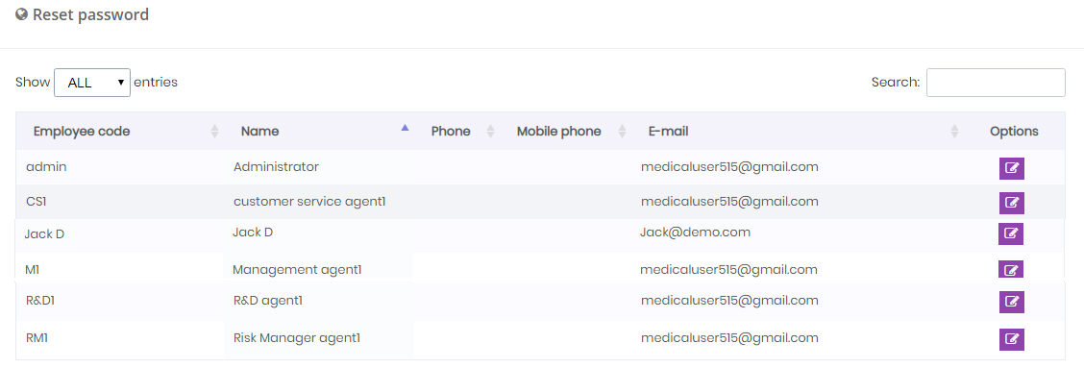Click globe icon beside Reset password title
1084x368 pixels.
(21, 13)
